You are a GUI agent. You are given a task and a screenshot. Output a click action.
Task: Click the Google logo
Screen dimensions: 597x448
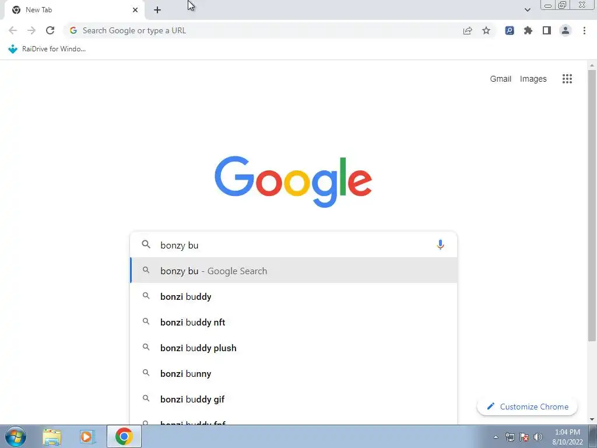[x=293, y=181]
